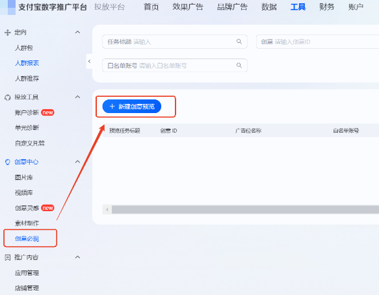Collapse the sidebar with arrow handle

point(90,61)
